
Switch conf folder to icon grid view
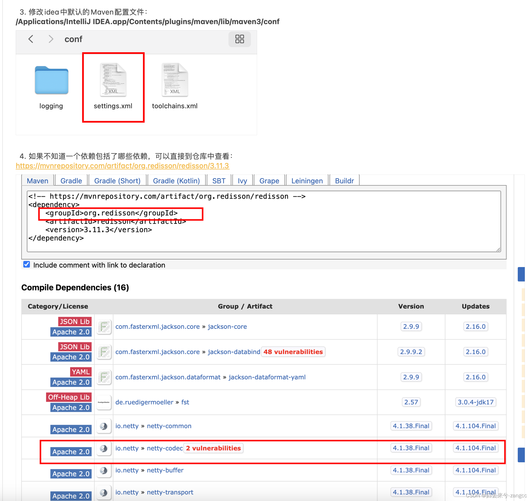point(239,39)
